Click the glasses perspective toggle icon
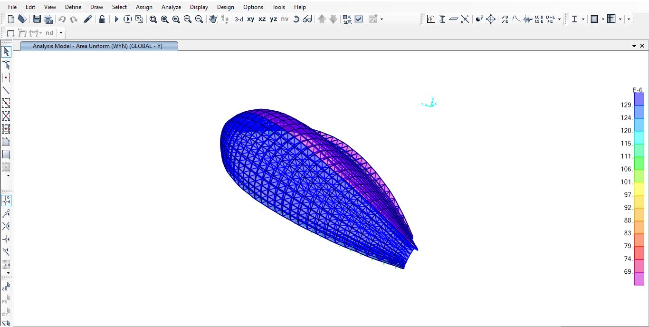The width and height of the screenshot is (649, 327). pyautogui.click(x=307, y=19)
